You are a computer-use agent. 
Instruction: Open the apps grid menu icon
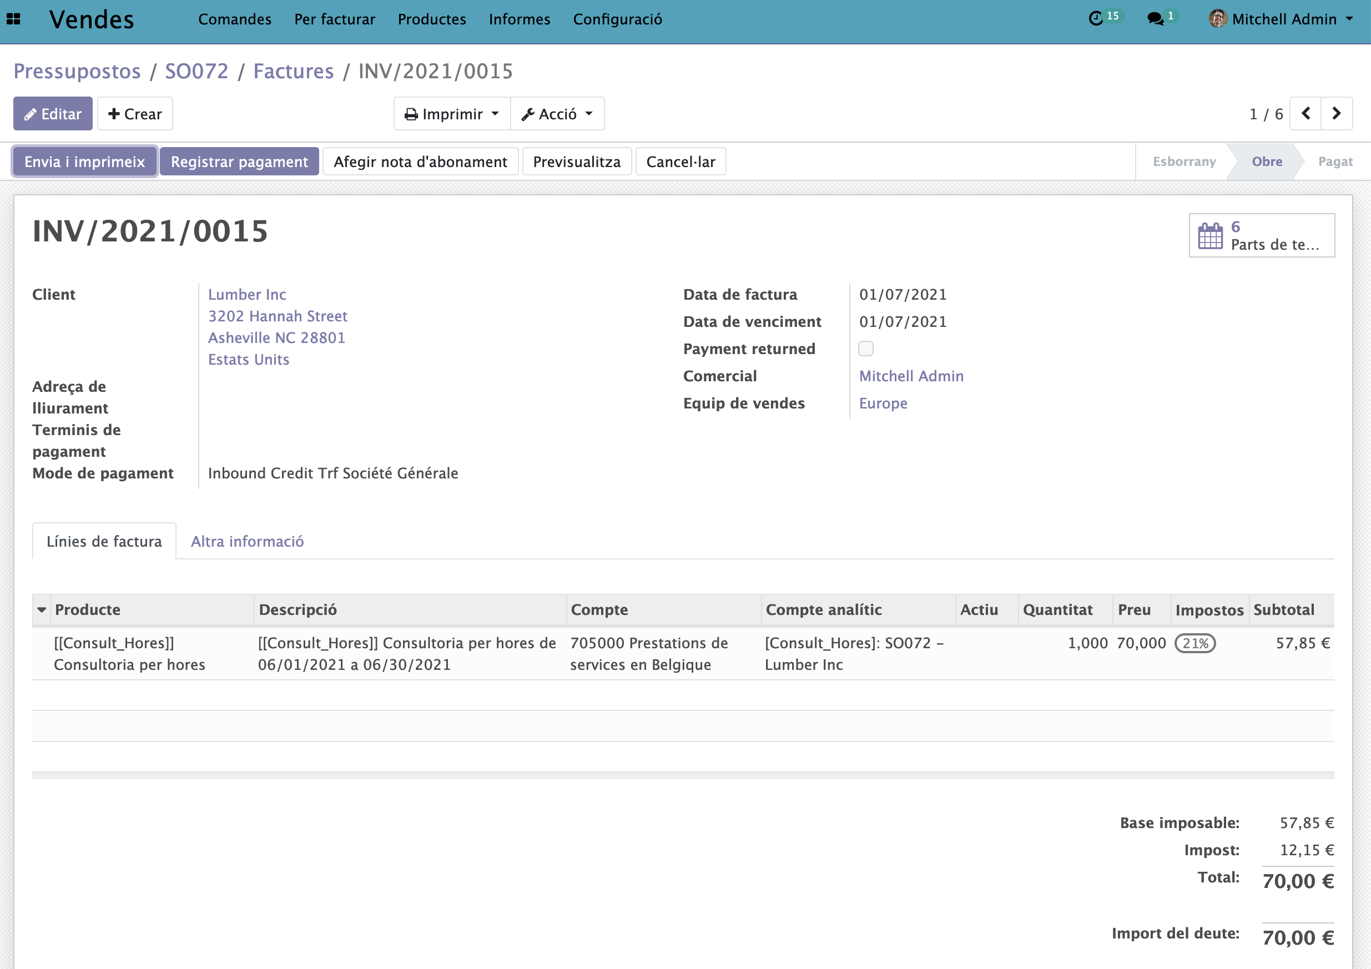click(x=13, y=19)
